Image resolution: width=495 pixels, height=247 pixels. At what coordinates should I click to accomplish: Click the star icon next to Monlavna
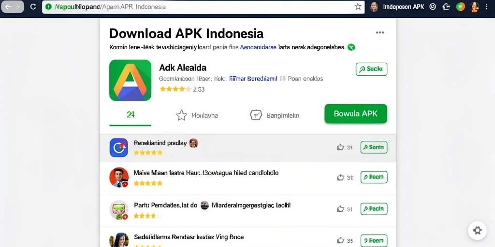coord(181,115)
